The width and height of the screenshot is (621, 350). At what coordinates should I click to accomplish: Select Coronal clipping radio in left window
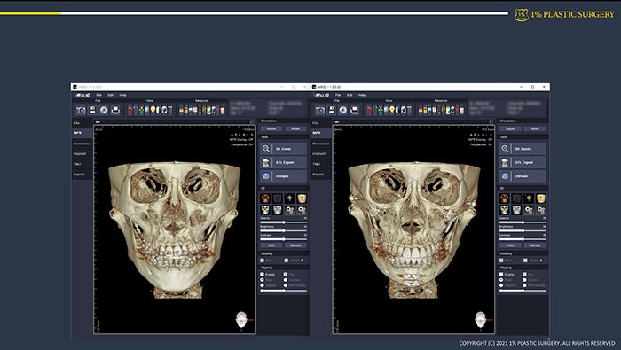click(x=286, y=280)
